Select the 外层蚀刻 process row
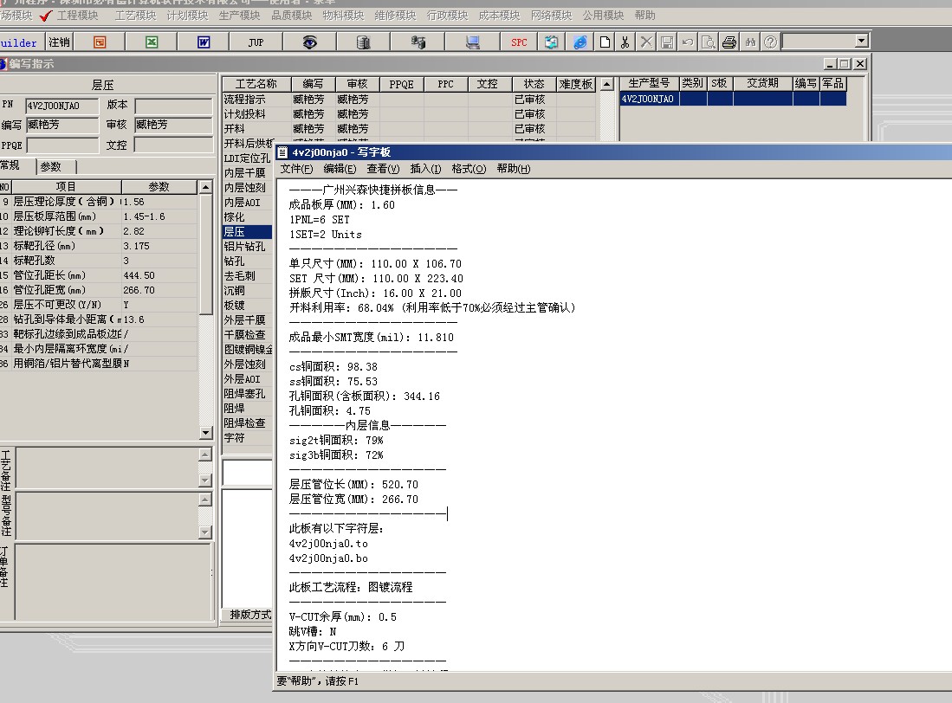Screen dimensions: 952x703 tap(247, 364)
